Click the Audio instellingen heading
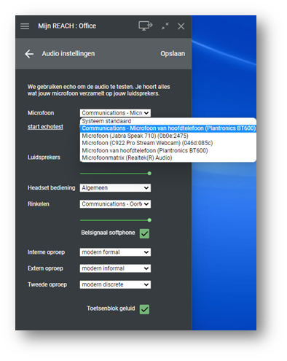Viewport: 287px width, 361px height. point(68,53)
